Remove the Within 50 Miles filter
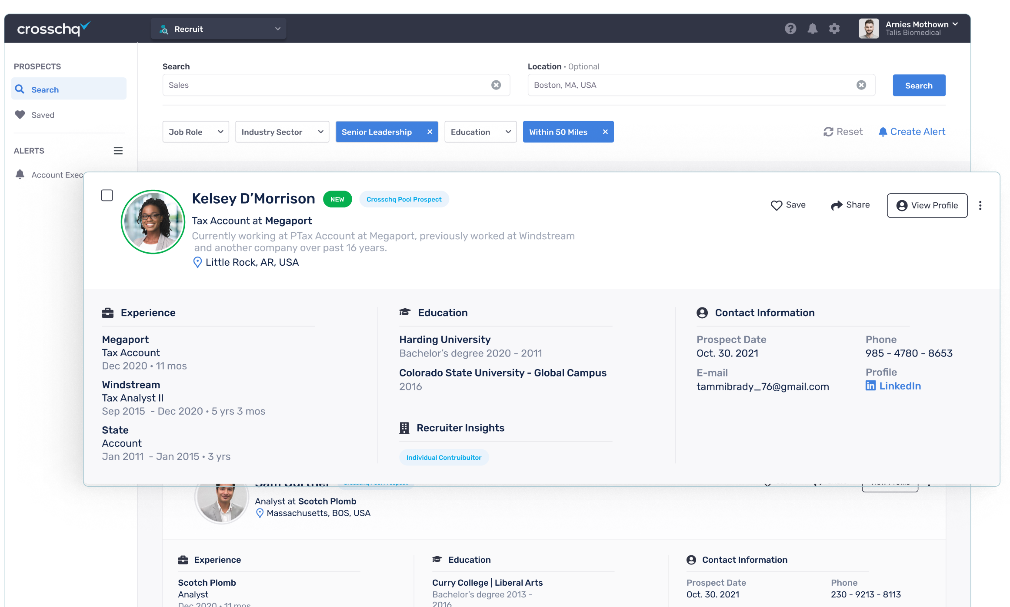The image size is (1010, 607). pyautogui.click(x=605, y=132)
